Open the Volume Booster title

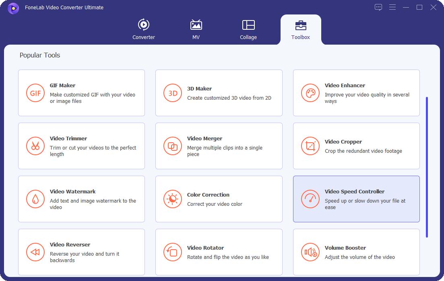(x=345, y=248)
